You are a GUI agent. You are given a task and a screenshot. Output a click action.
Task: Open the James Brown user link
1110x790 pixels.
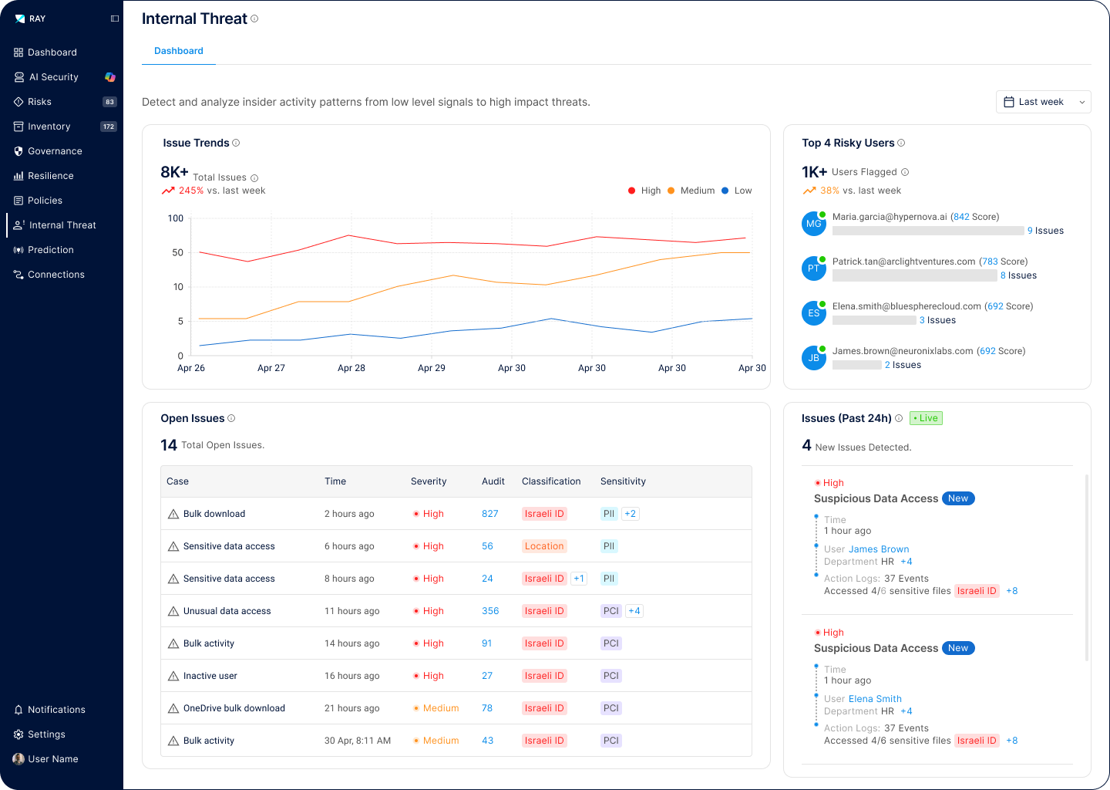879,549
